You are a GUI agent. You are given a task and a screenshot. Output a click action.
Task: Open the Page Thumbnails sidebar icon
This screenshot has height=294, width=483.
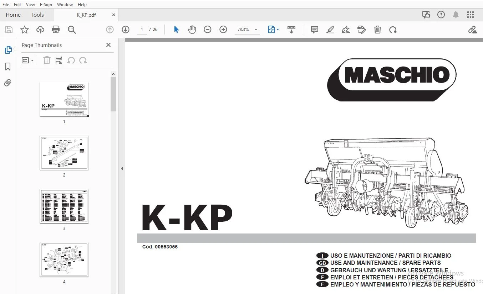pyautogui.click(x=8, y=50)
